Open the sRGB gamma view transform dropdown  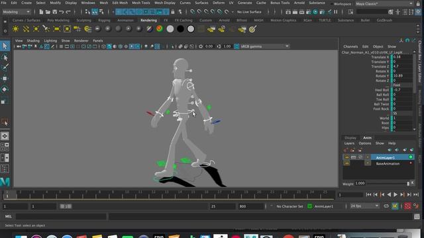point(264,46)
